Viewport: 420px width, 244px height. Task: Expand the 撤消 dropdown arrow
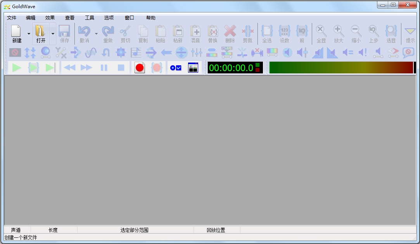[x=96, y=34]
